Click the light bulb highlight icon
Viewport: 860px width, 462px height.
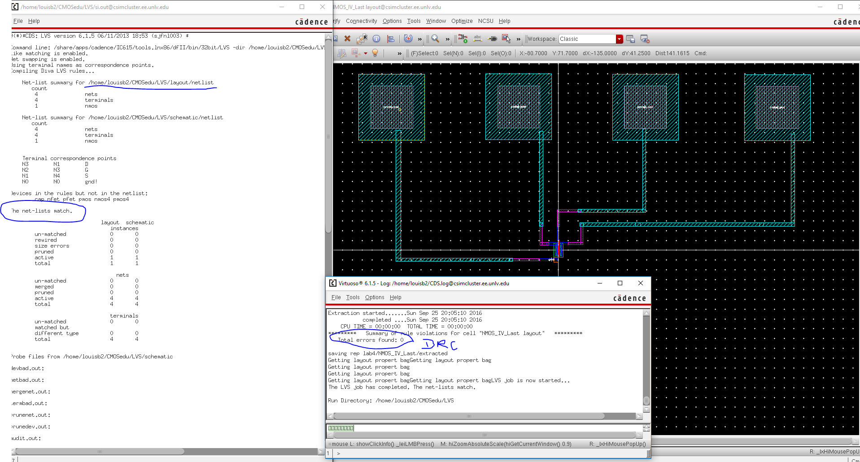click(x=375, y=53)
